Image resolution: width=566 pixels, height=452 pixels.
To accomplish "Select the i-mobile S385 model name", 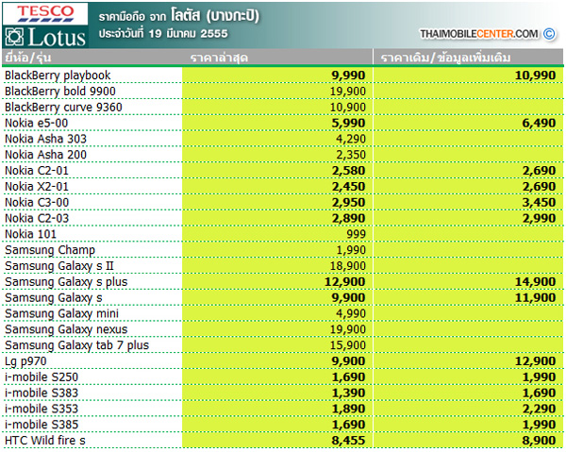I will coord(42,425).
